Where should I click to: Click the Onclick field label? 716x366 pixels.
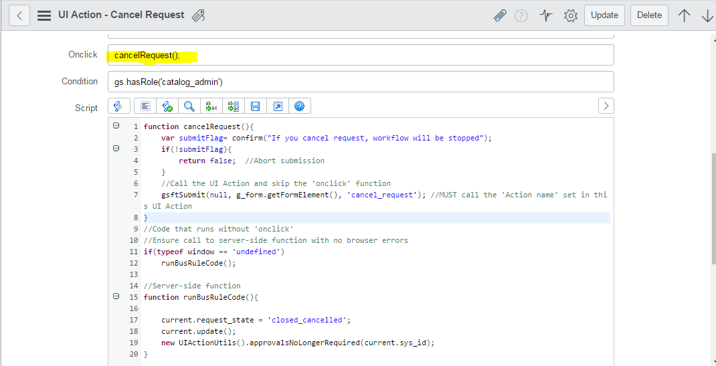(x=83, y=55)
